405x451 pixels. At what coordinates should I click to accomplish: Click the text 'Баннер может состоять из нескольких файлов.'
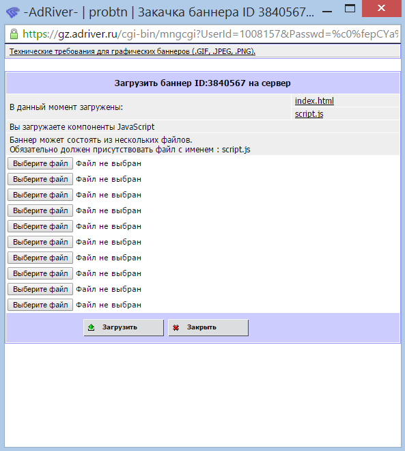point(101,140)
